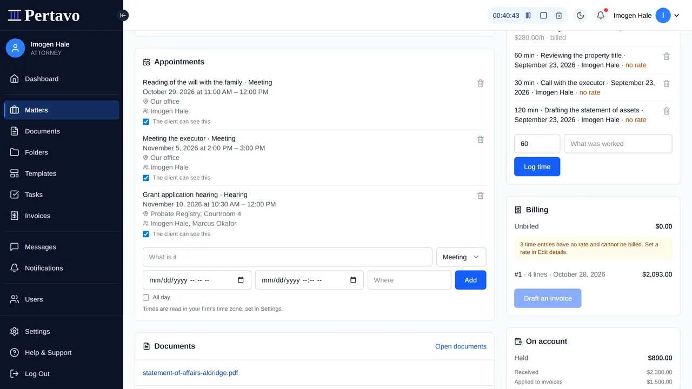
Task: Open Folders in the sidebar
Action: [62, 152]
